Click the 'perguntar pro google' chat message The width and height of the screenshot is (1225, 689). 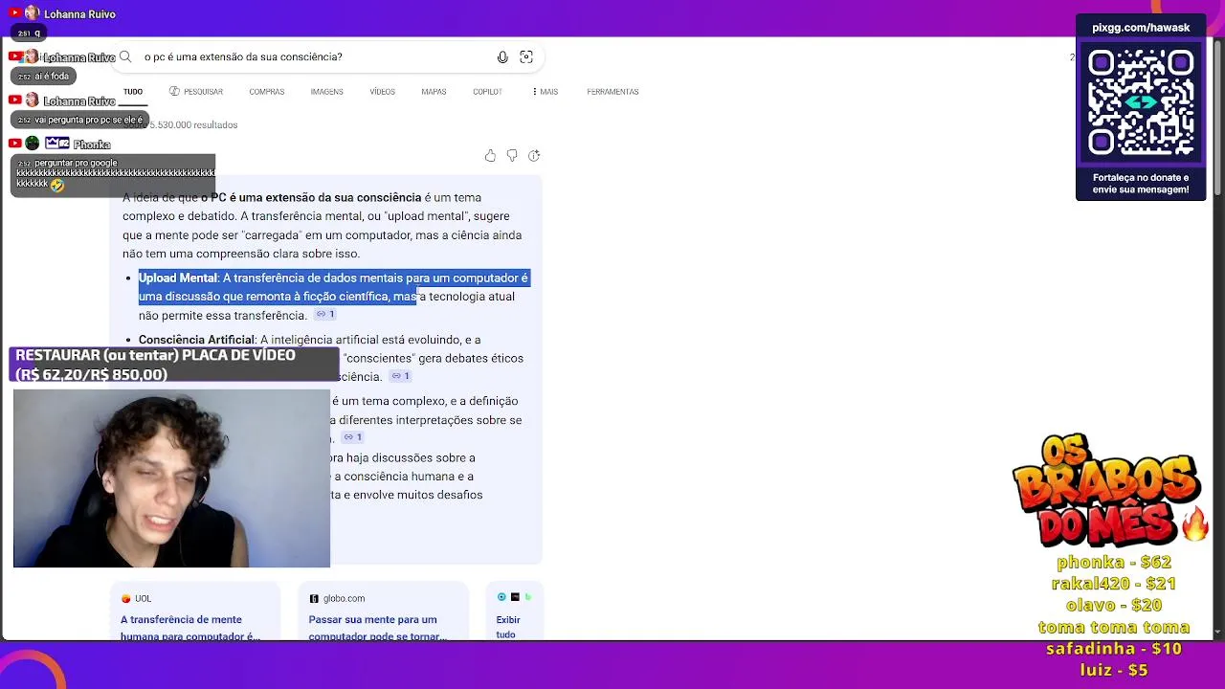click(115, 174)
